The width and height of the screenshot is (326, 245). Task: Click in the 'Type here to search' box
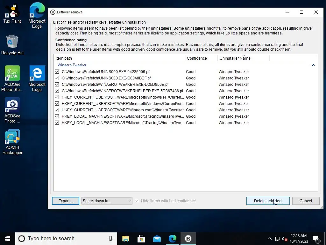[66, 239]
